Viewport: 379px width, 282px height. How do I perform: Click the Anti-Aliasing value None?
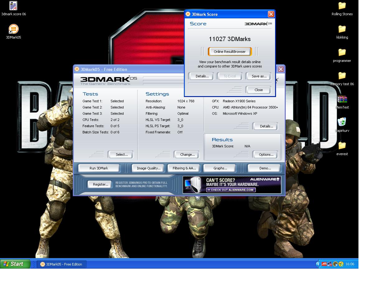[x=181, y=107]
